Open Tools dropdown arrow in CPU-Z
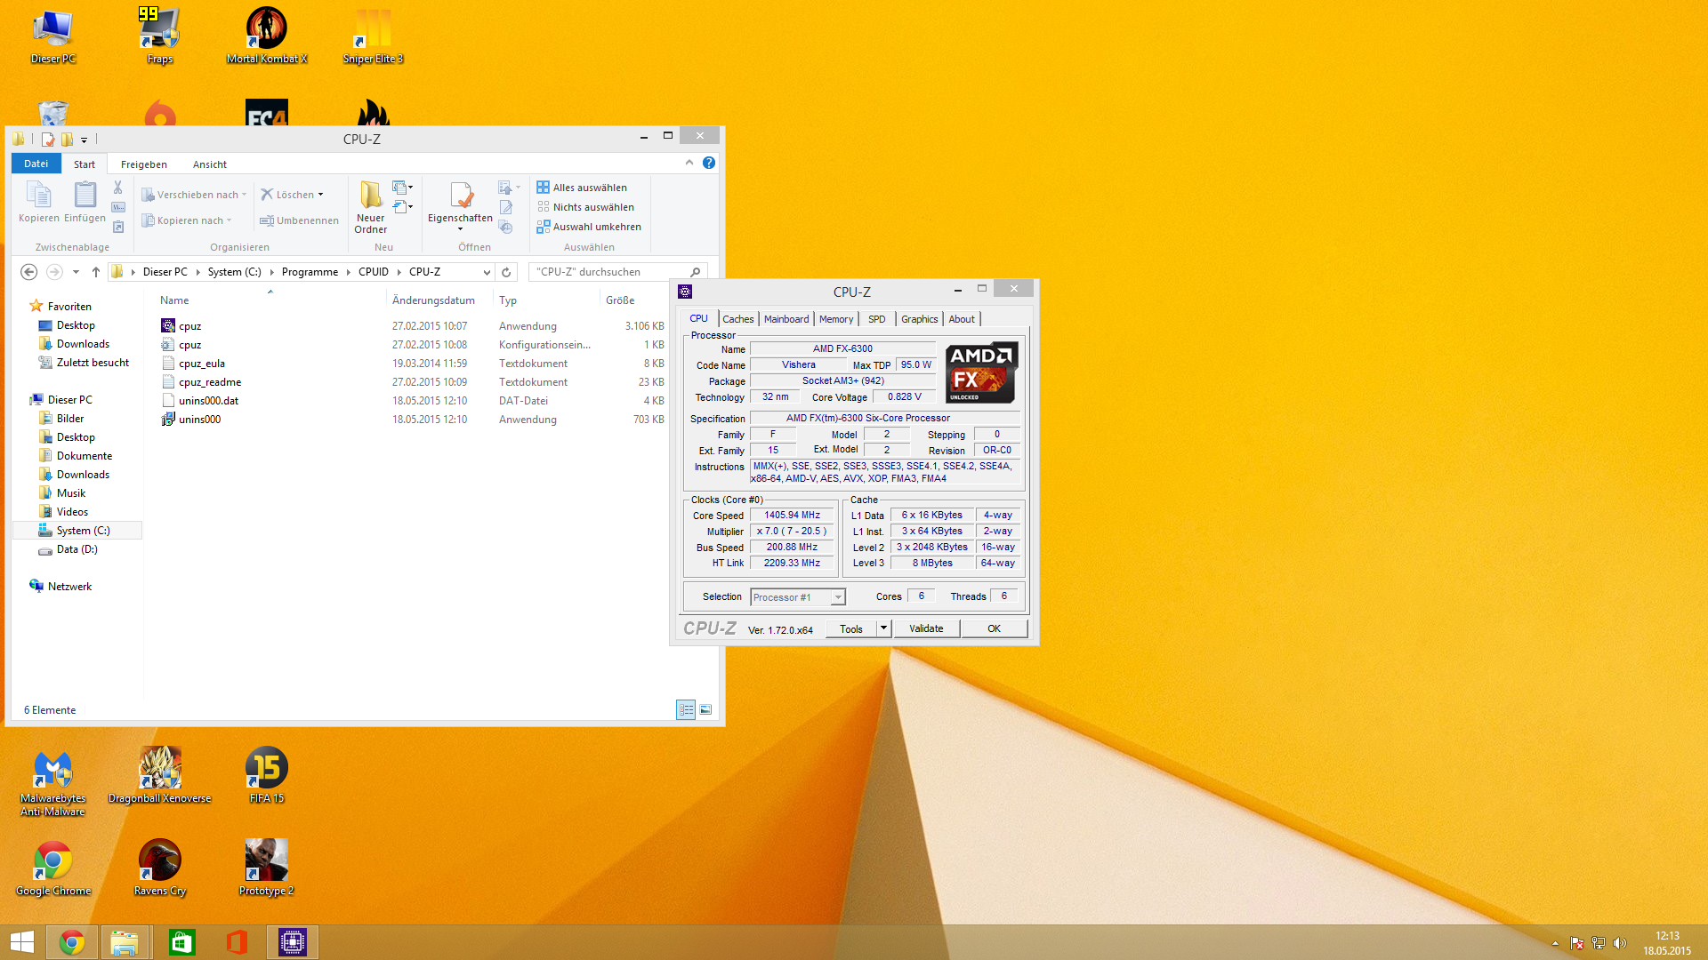Screen dimensions: 1708x960 click(883, 628)
